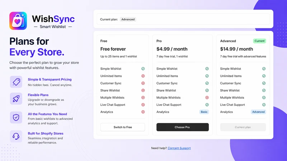
Task: Click 'Unlimited Items' label in Pro plan
Action: pyautogui.click(x=167, y=76)
